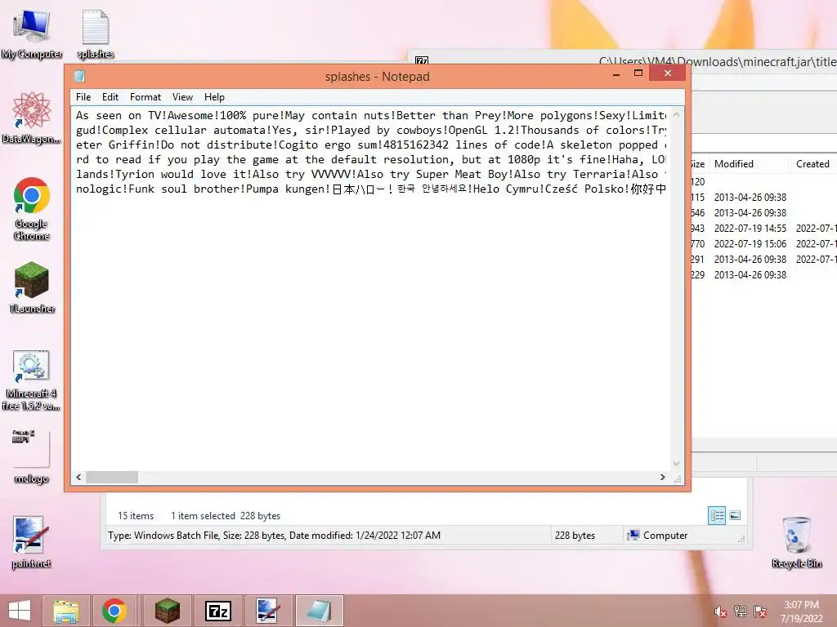
Task: Open the Format menu in Notepad
Action: click(x=145, y=97)
